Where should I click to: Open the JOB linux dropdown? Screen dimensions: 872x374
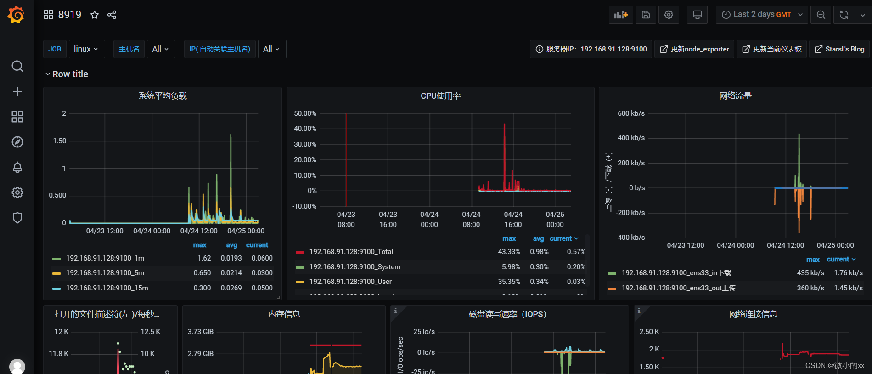86,49
